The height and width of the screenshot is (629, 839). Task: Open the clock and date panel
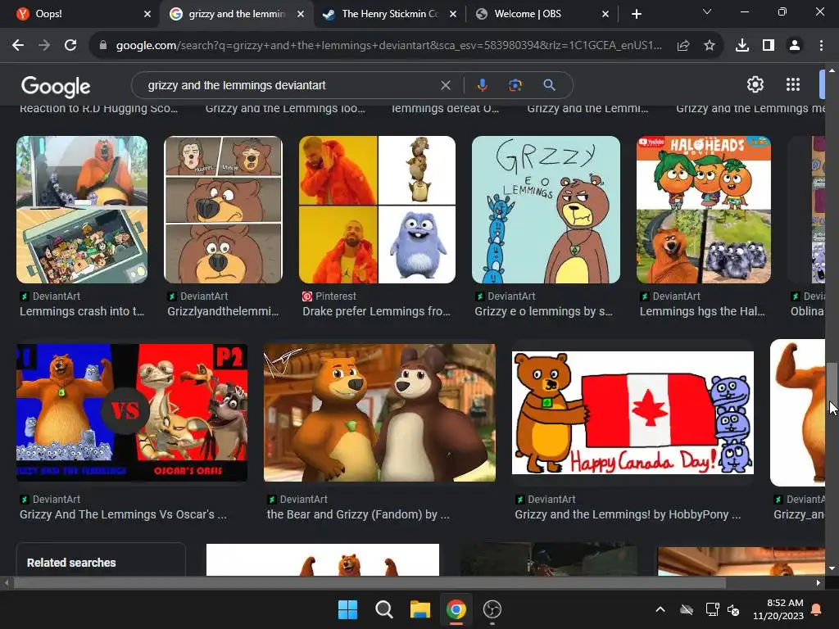pyautogui.click(x=778, y=609)
